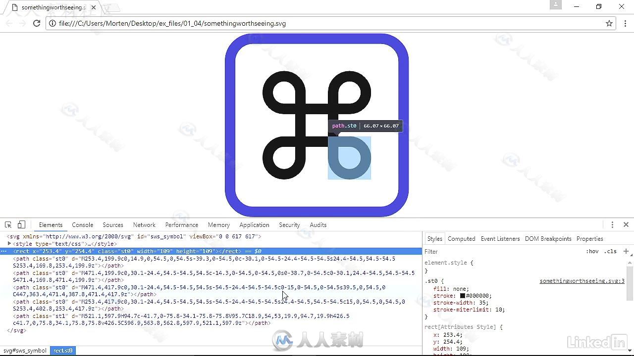
Task: Click the styles Filter input field
Action: (503, 251)
